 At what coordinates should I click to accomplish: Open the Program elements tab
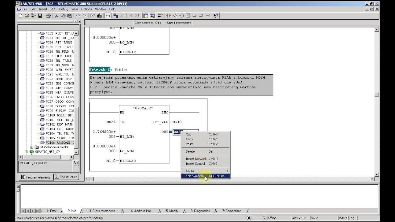[x=36, y=177]
